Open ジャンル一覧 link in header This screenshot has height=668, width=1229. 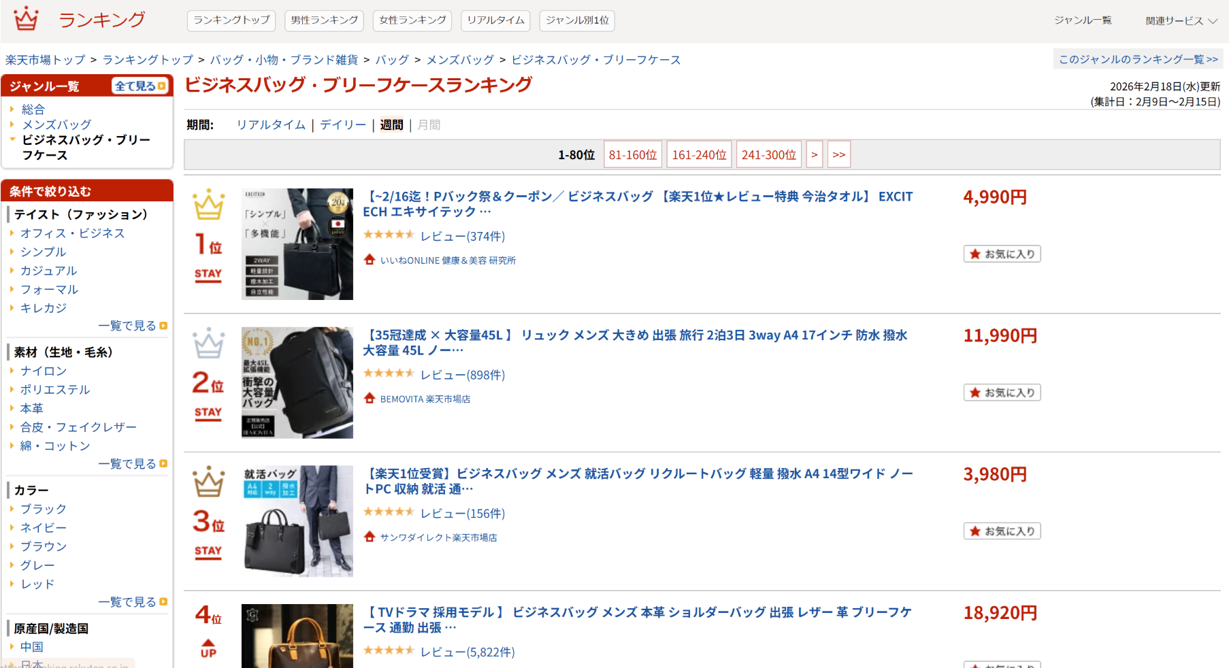pyautogui.click(x=1083, y=20)
